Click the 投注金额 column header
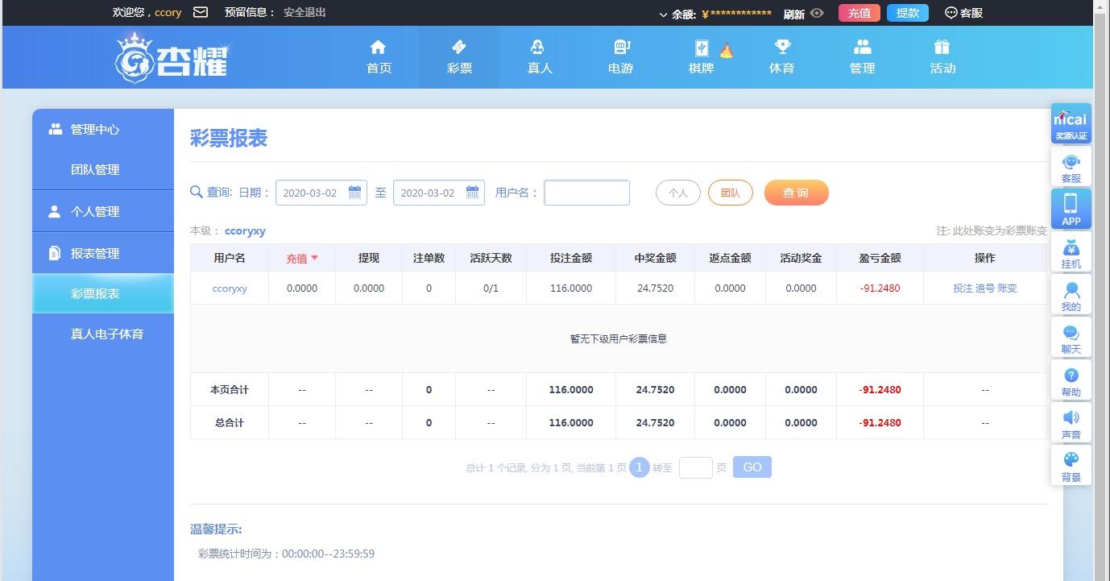Viewport: 1110px width, 581px height. click(x=571, y=258)
